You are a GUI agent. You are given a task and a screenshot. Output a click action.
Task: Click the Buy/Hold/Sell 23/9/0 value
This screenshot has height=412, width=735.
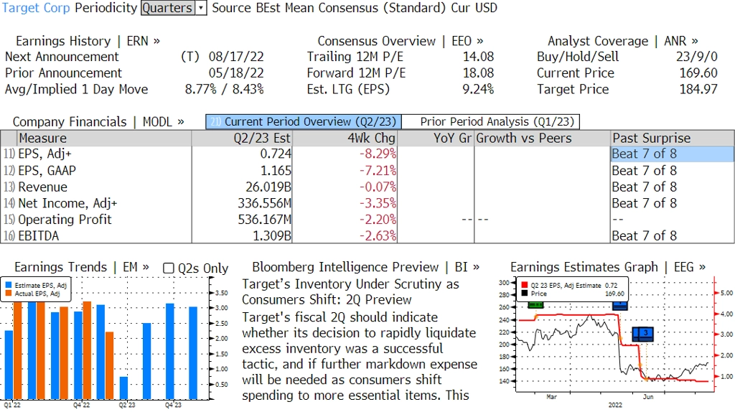(x=696, y=57)
